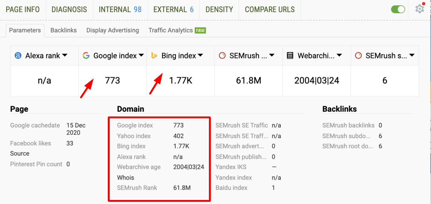The image size is (431, 204).
Task: Click the NEW badge beside Traffic Analytics
Action: click(200, 30)
